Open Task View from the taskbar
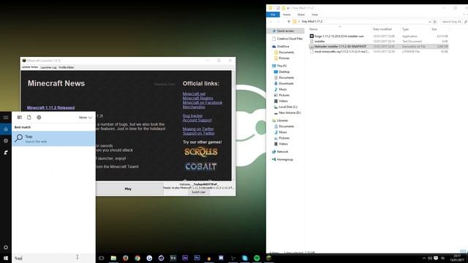The height and width of the screenshot is (263, 468). pos(102,258)
